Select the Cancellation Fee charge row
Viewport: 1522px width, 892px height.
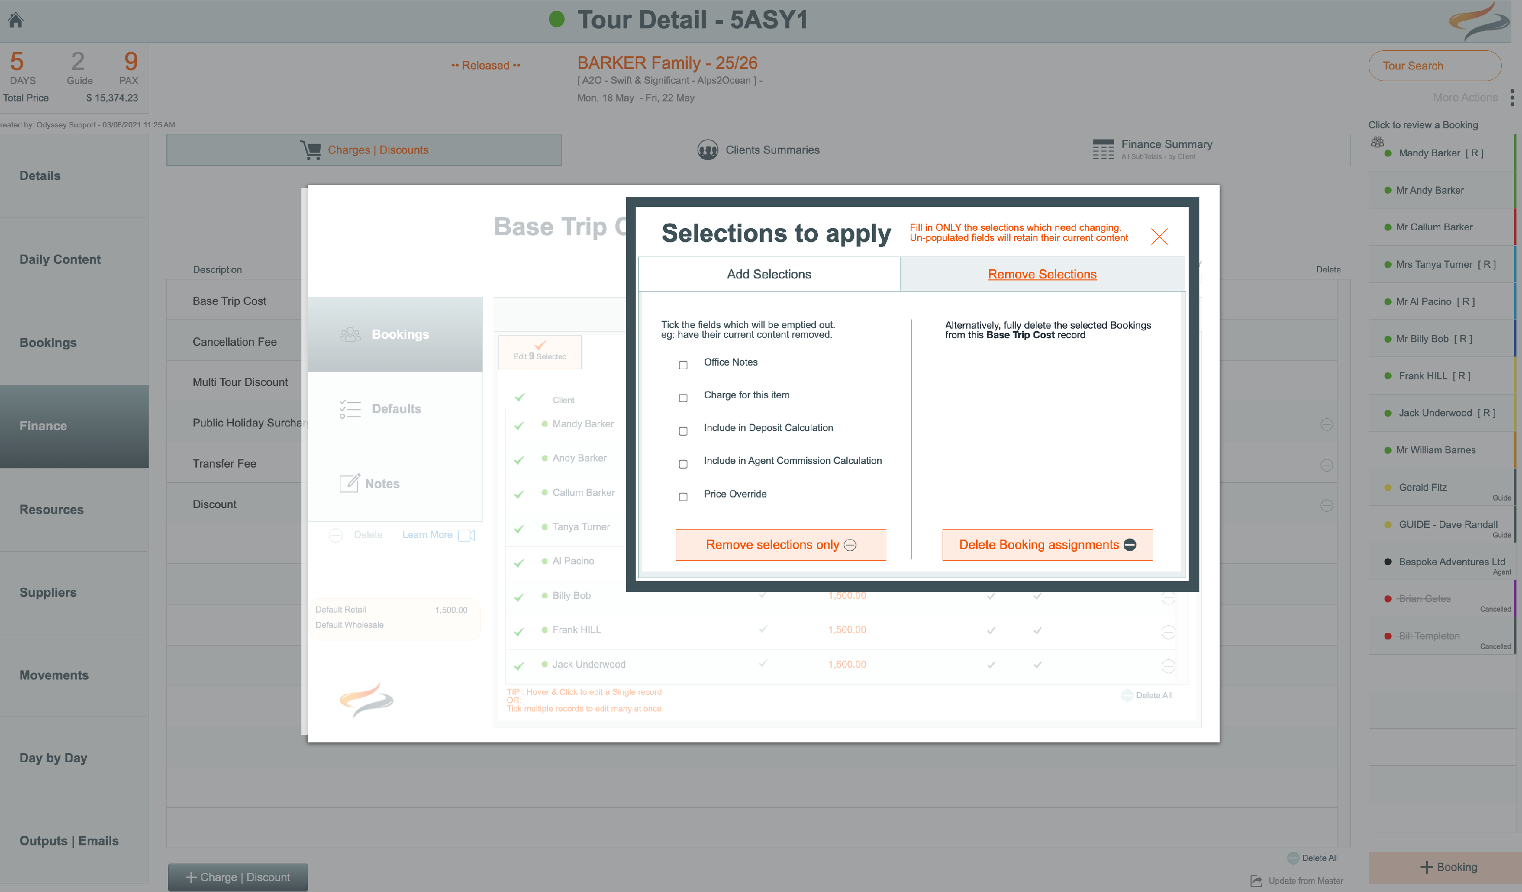(x=234, y=342)
